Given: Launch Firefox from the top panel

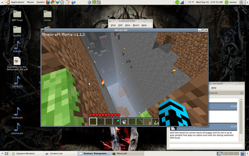Looking at the screenshot, I should [48, 2].
